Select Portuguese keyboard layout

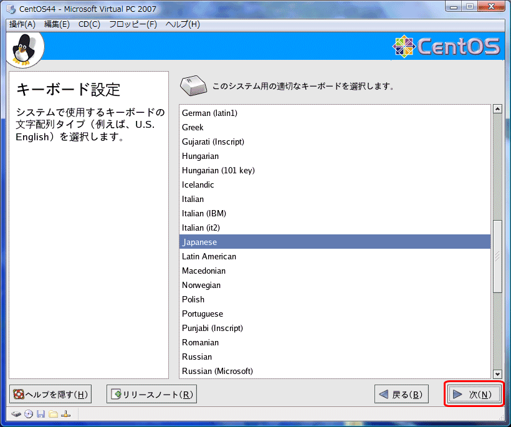point(335,314)
